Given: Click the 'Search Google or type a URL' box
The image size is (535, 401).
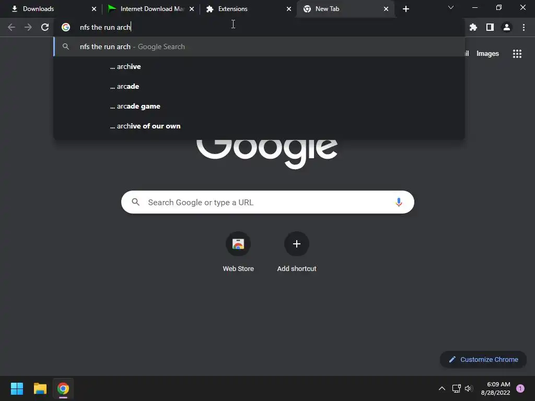Looking at the screenshot, I should 267,202.
